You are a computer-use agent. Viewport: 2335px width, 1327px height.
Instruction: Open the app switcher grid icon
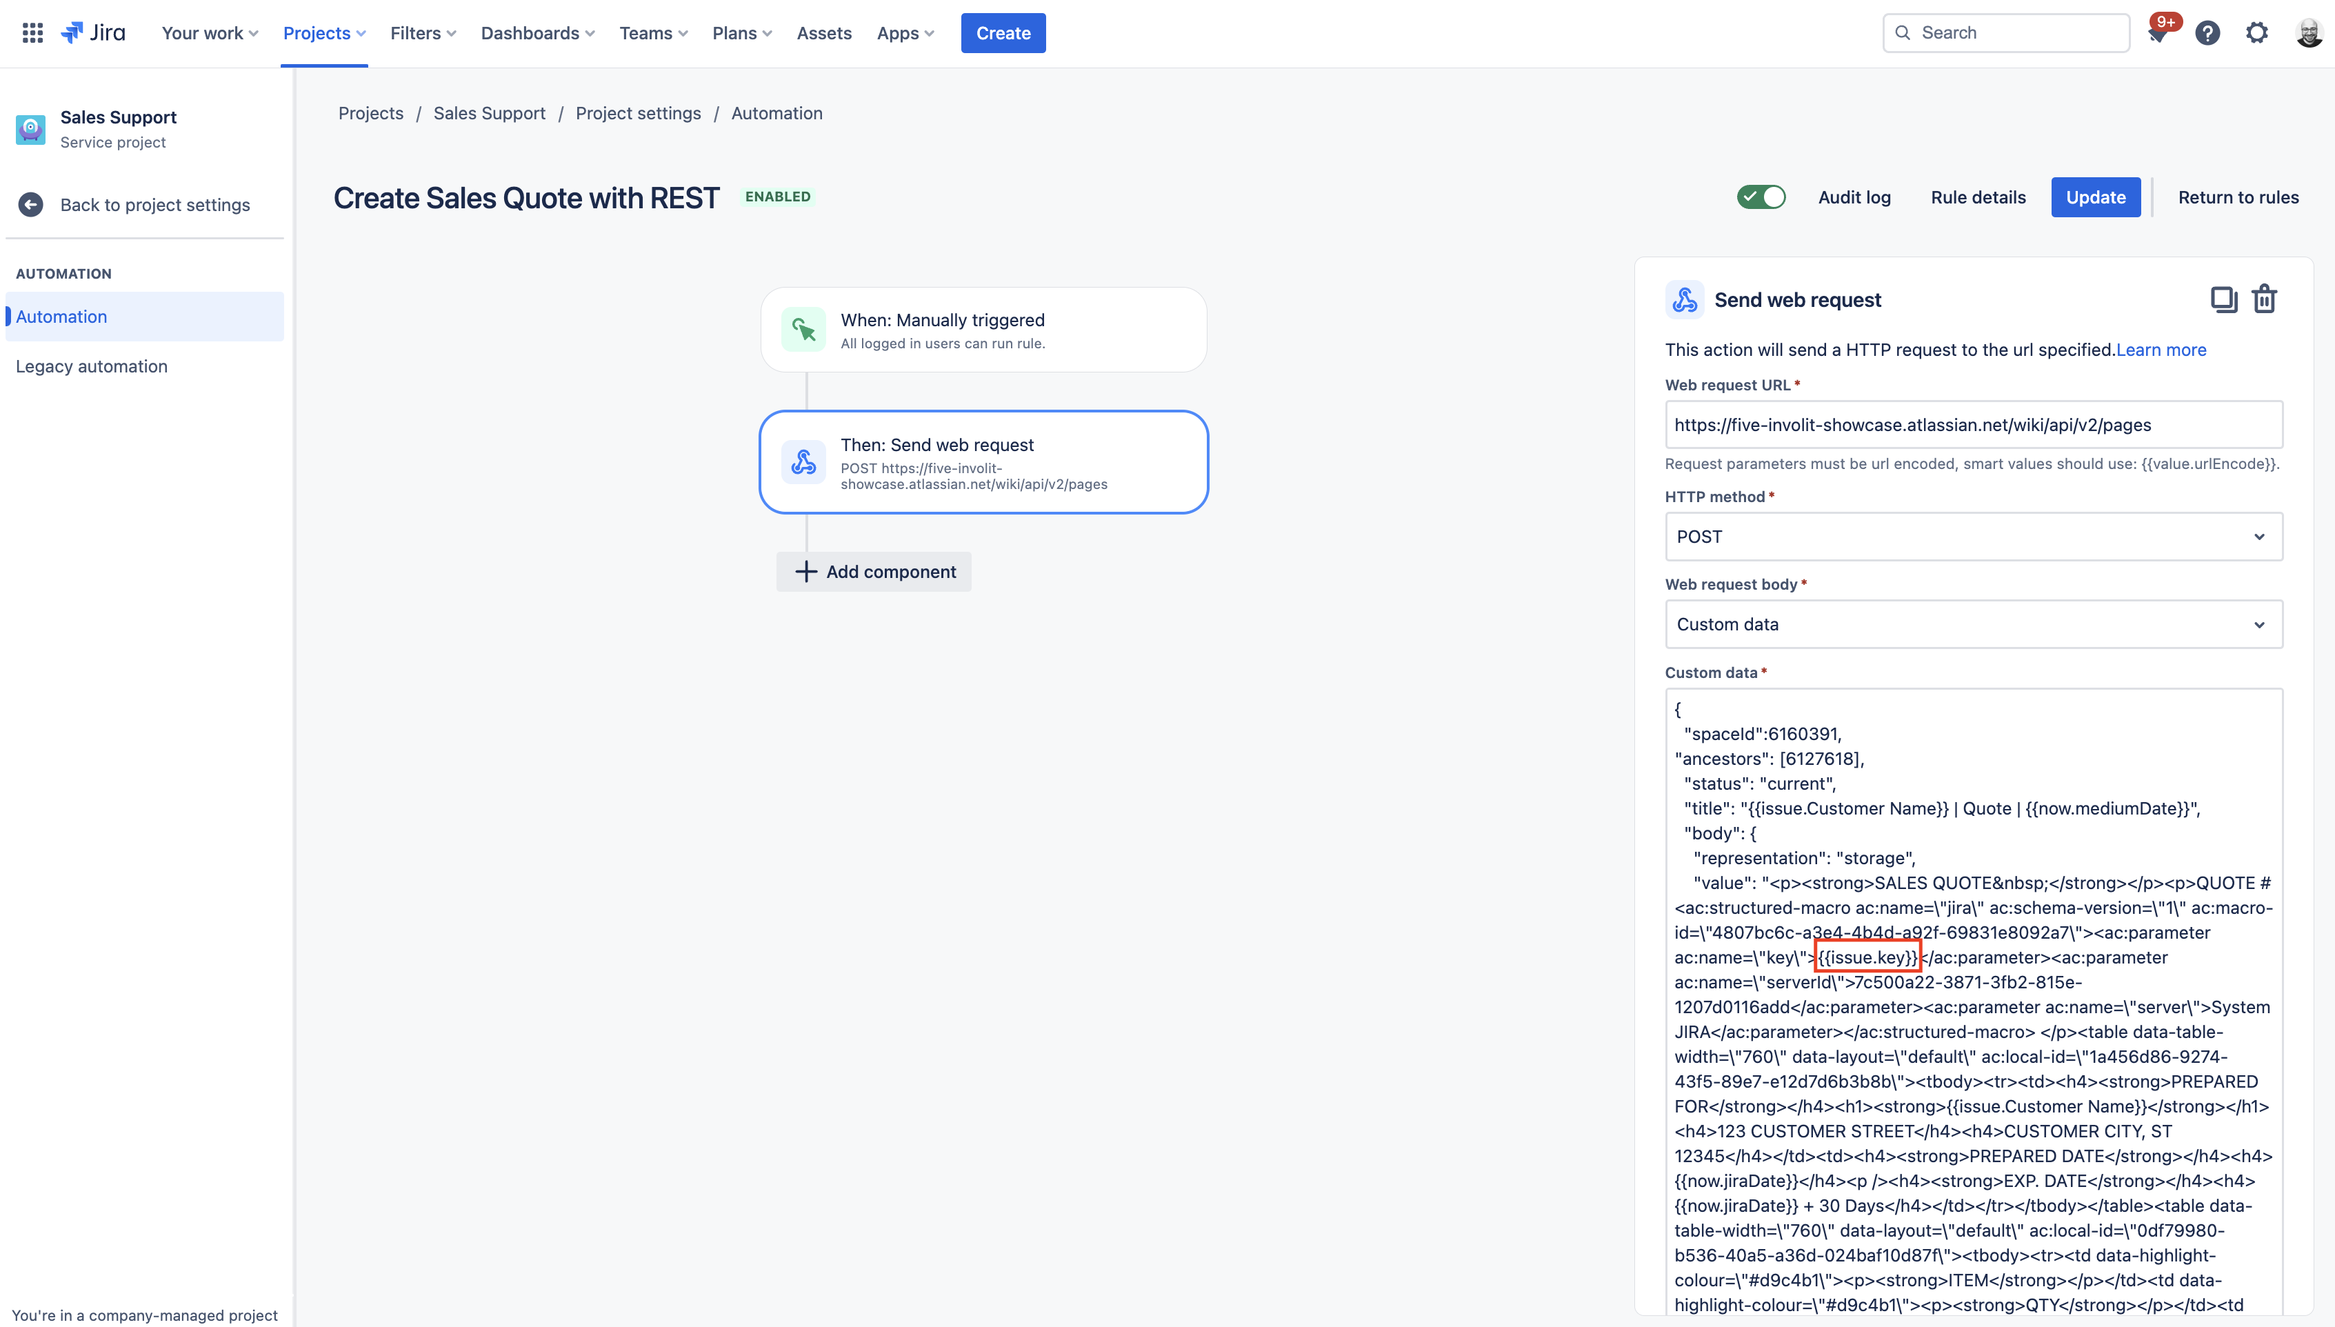(33, 33)
